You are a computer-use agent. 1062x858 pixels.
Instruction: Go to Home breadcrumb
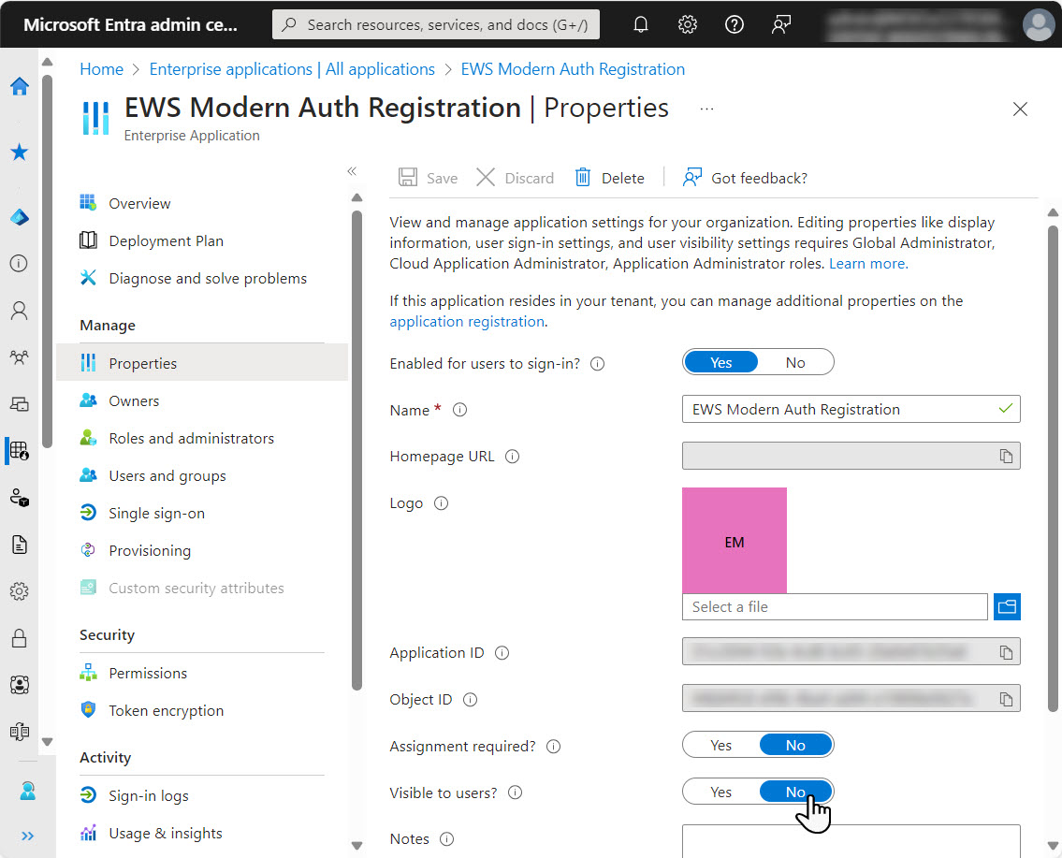click(102, 69)
